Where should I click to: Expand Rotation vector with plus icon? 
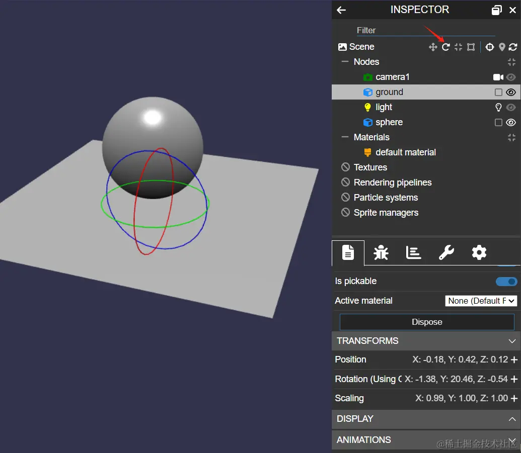[514, 379]
